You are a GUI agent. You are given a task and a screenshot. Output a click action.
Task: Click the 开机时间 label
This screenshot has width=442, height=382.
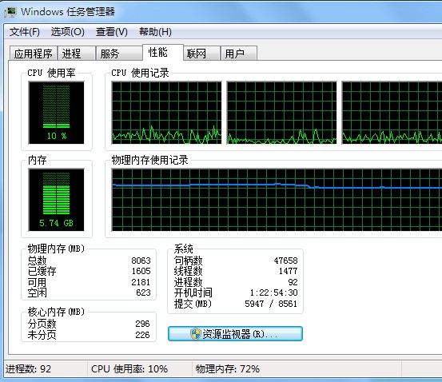[193, 292]
